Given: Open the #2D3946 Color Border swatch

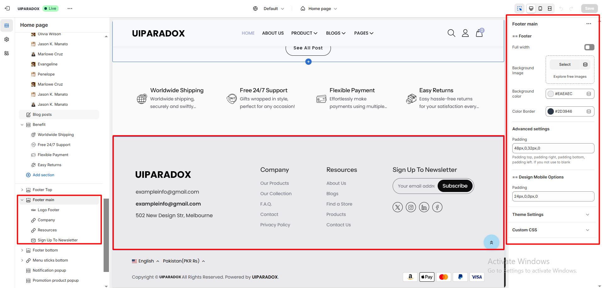Looking at the screenshot, I should (551, 111).
